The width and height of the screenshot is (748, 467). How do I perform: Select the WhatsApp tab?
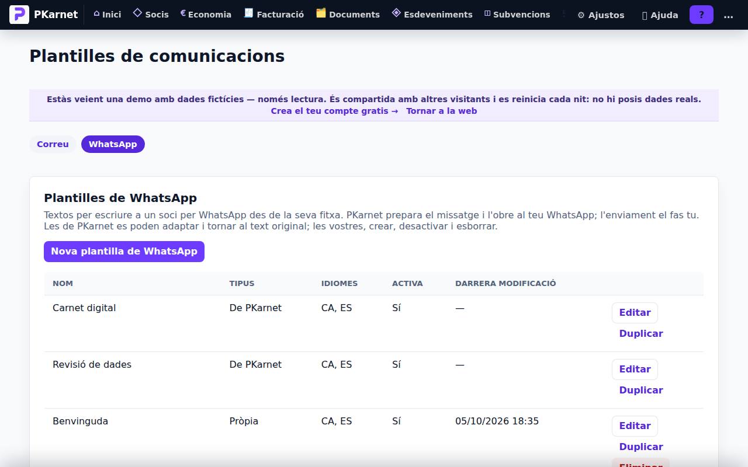113,144
